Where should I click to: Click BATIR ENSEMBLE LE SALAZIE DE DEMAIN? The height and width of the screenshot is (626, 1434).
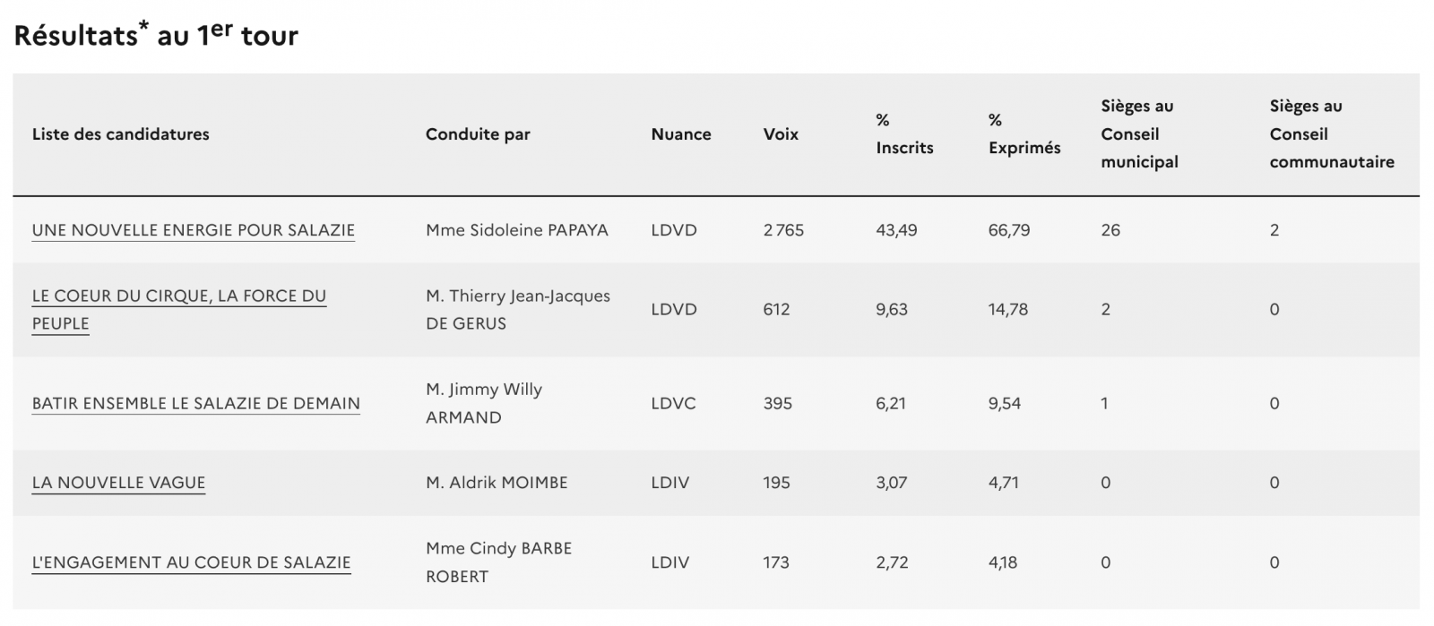pyautogui.click(x=195, y=403)
